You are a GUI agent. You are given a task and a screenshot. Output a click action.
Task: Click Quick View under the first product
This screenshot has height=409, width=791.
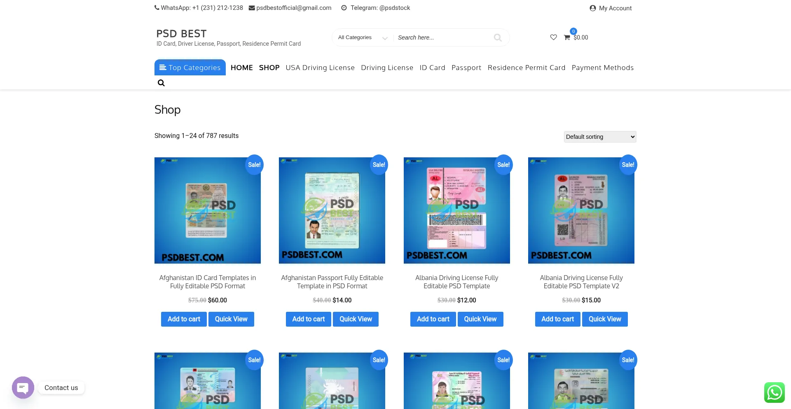coord(231,319)
